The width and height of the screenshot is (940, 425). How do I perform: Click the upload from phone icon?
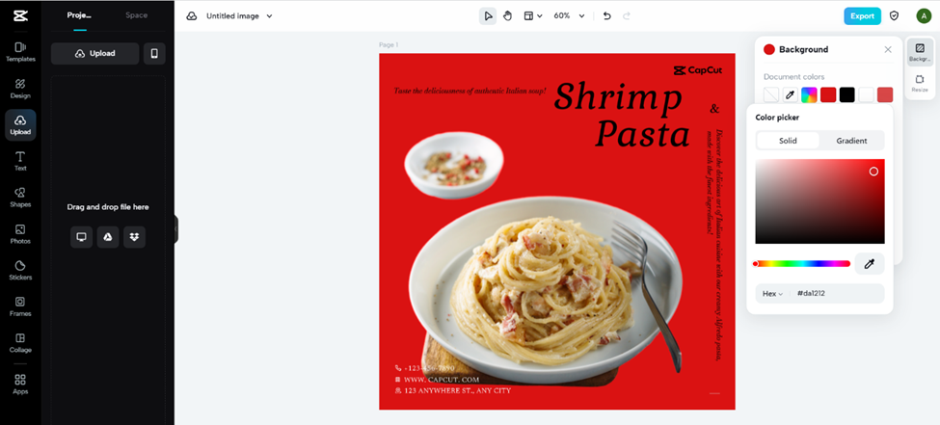[x=154, y=53]
